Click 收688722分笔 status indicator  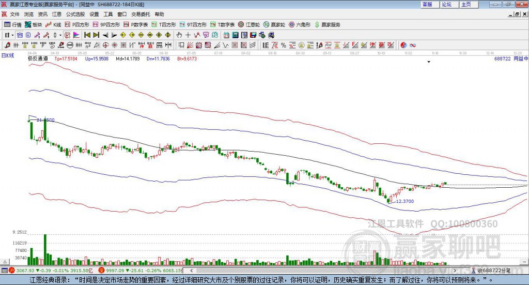(491, 271)
